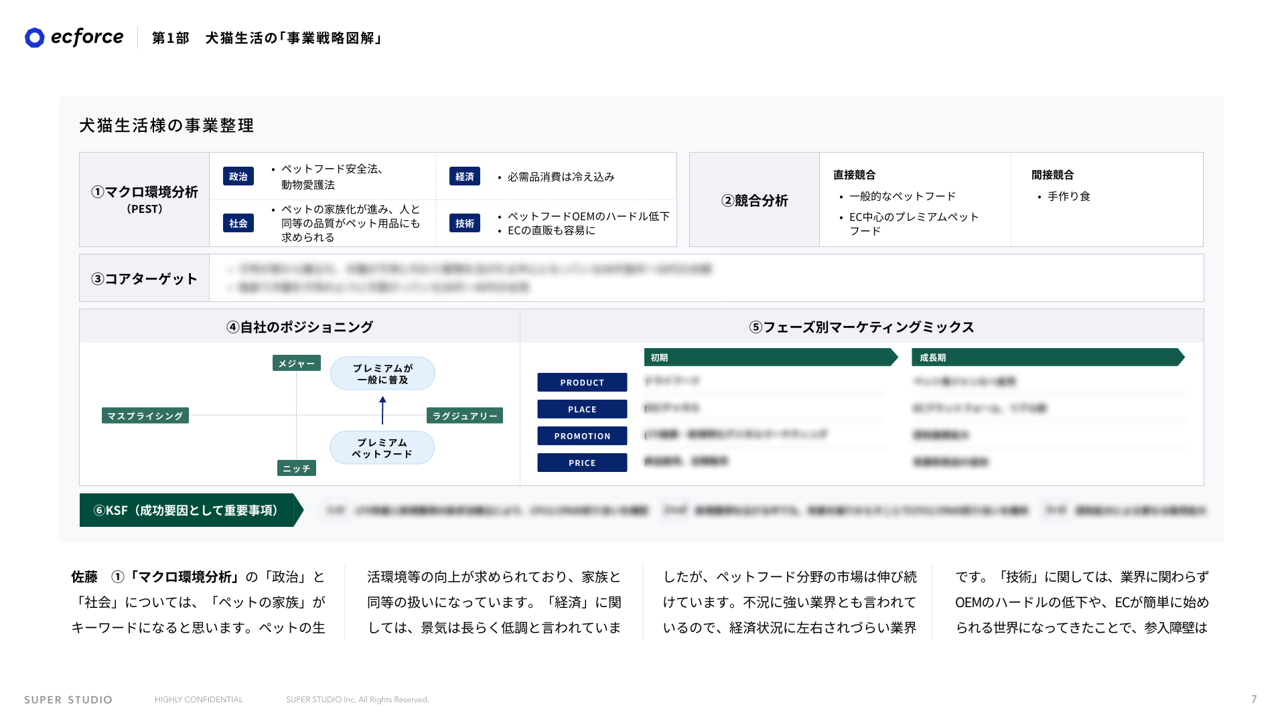Click the ⑥KSF（成功要因として重要事項）banner
Image resolution: width=1286 pixels, height=723 pixels.
coord(192,510)
